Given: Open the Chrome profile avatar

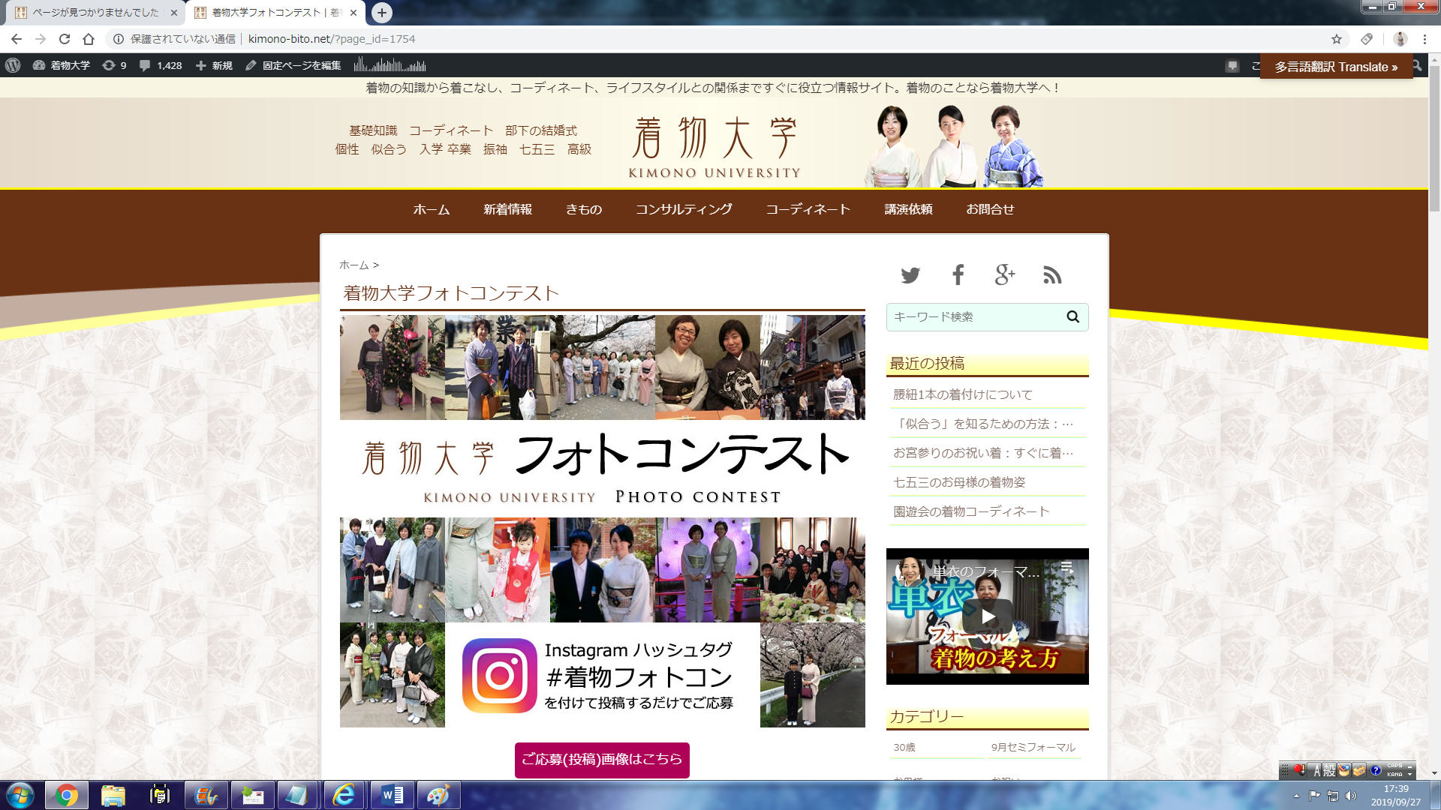Looking at the screenshot, I should [x=1400, y=39].
